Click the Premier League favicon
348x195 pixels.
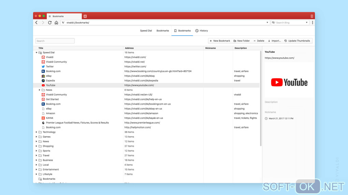click(43, 123)
